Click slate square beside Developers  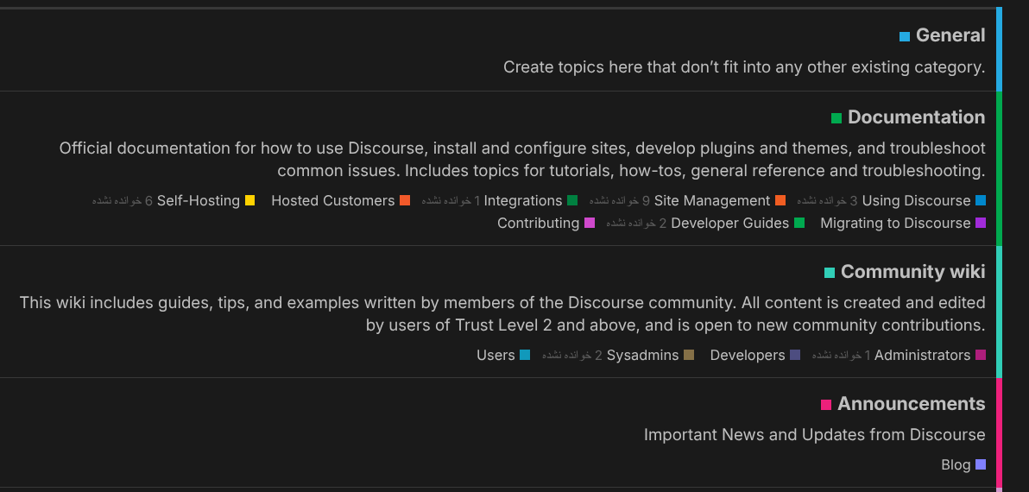coord(795,355)
